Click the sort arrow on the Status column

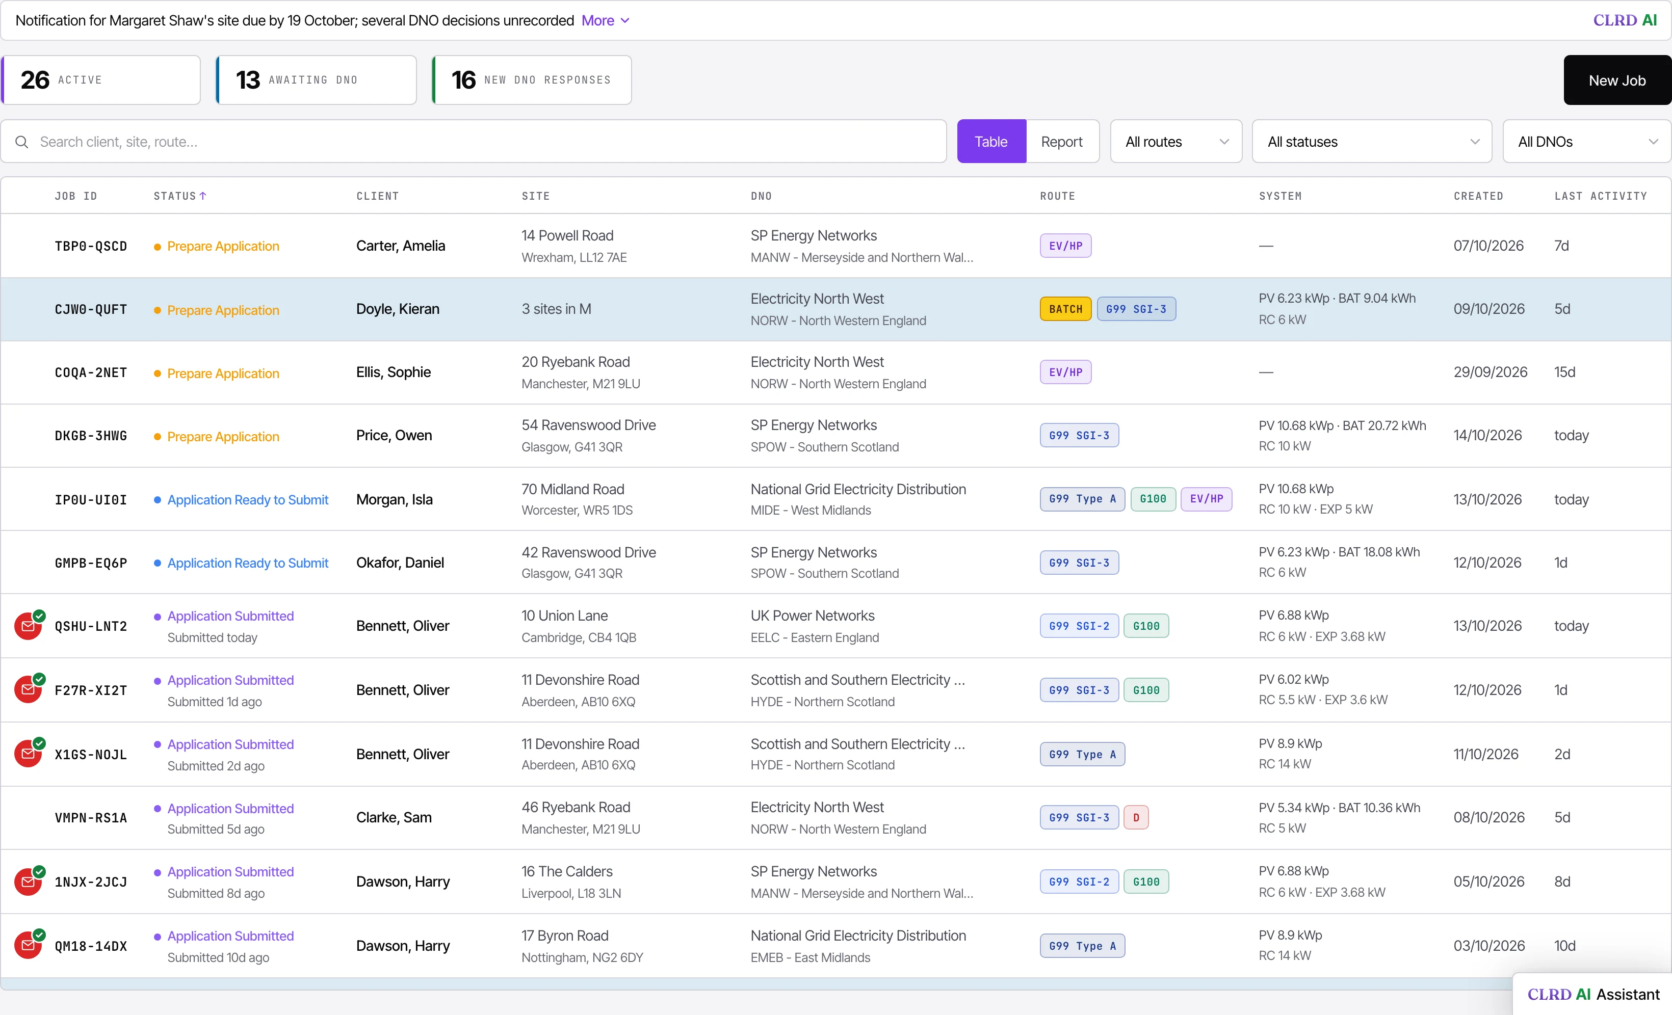pyautogui.click(x=202, y=196)
